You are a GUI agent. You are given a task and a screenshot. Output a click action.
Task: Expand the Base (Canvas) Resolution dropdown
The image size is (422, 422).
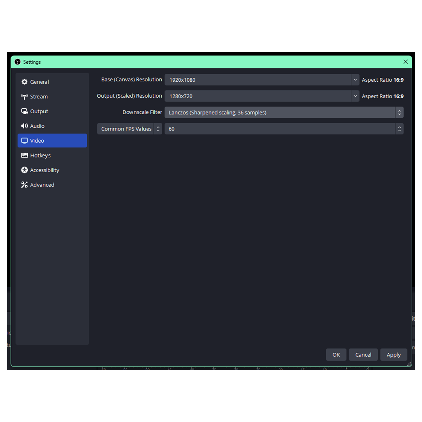[x=355, y=80]
